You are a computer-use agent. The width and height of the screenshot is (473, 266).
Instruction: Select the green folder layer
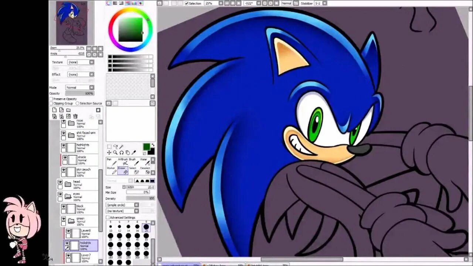click(80, 221)
